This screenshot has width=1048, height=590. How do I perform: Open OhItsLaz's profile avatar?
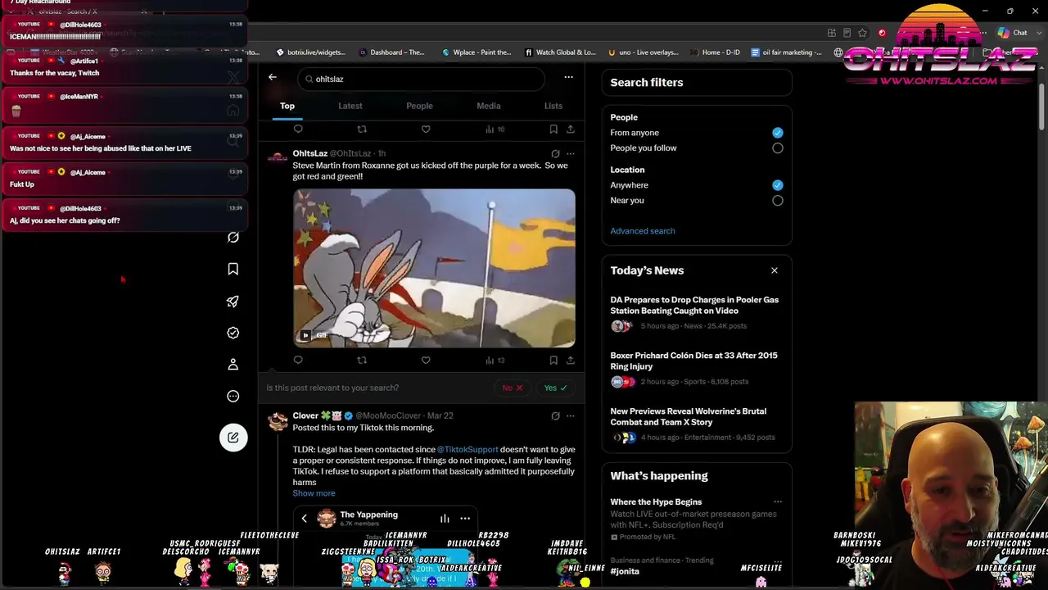(x=278, y=158)
